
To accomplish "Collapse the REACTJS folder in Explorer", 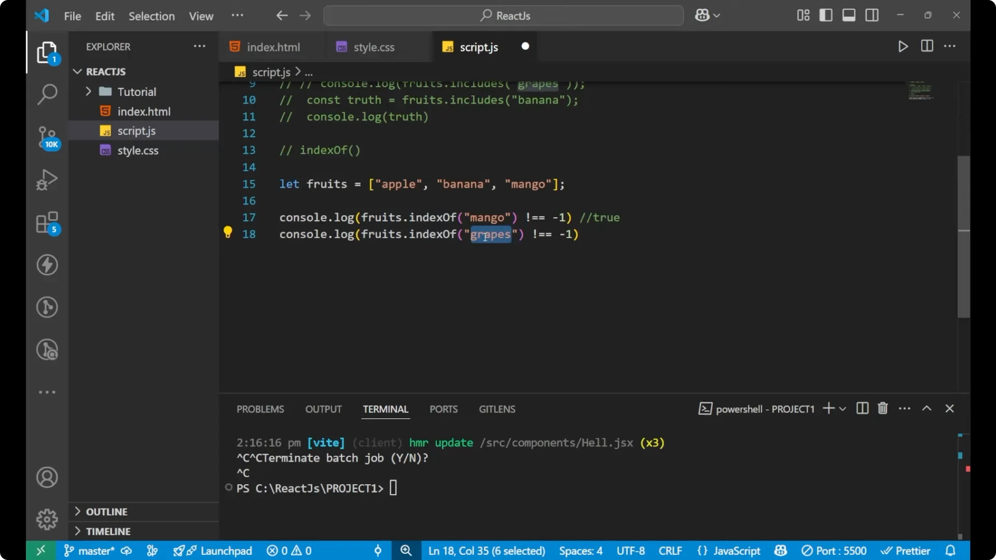I will pyautogui.click(x=77, y=72).
